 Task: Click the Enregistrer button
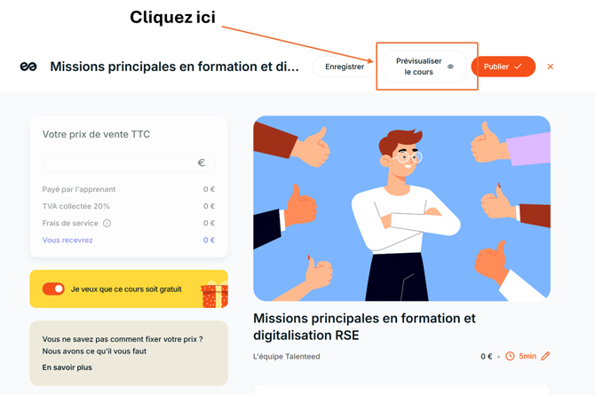click(345, 67)
